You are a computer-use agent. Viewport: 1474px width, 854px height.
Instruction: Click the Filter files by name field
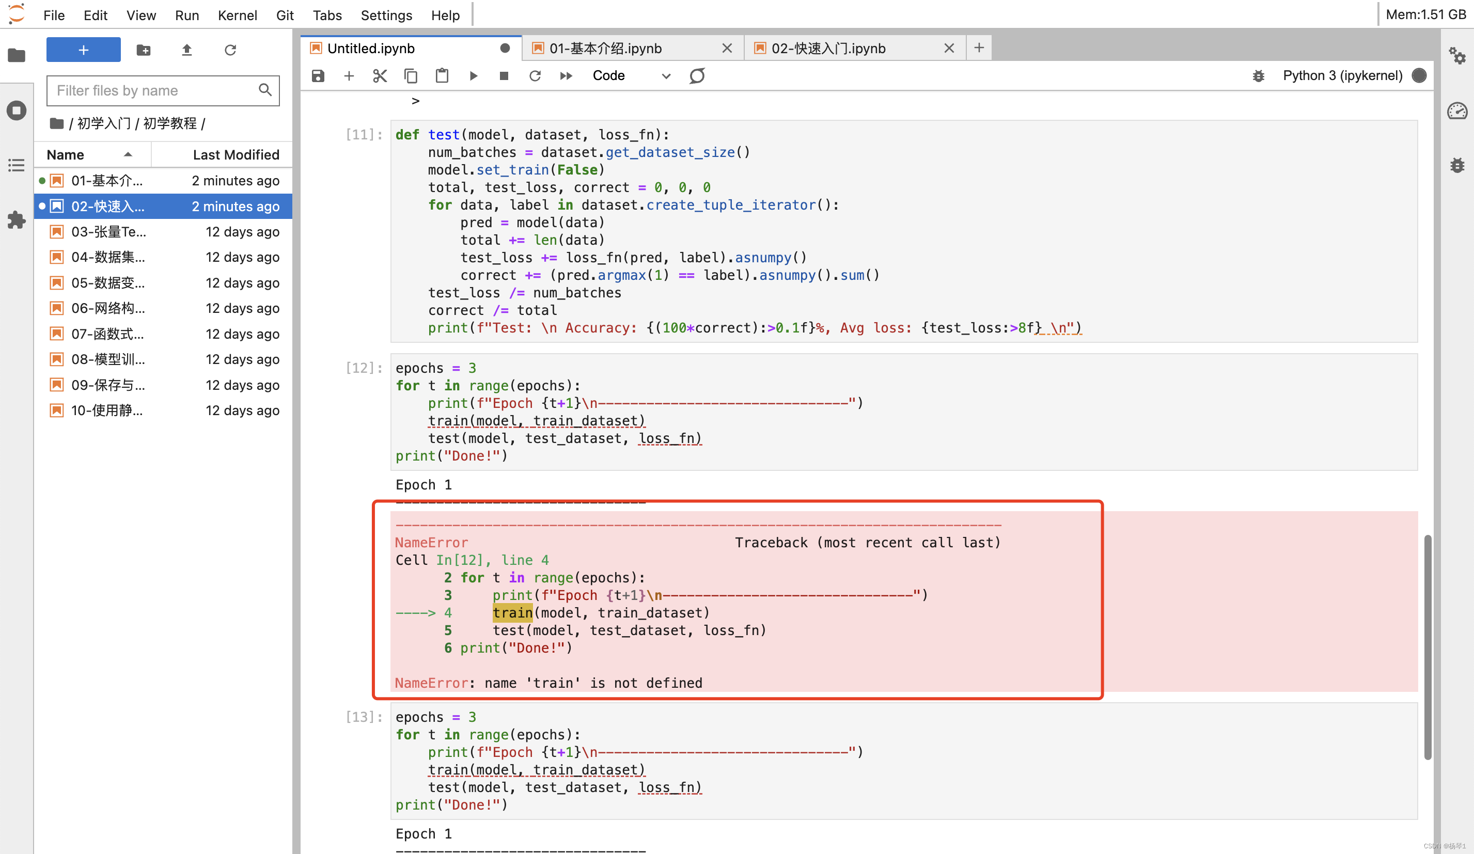[x=163, y=91]
